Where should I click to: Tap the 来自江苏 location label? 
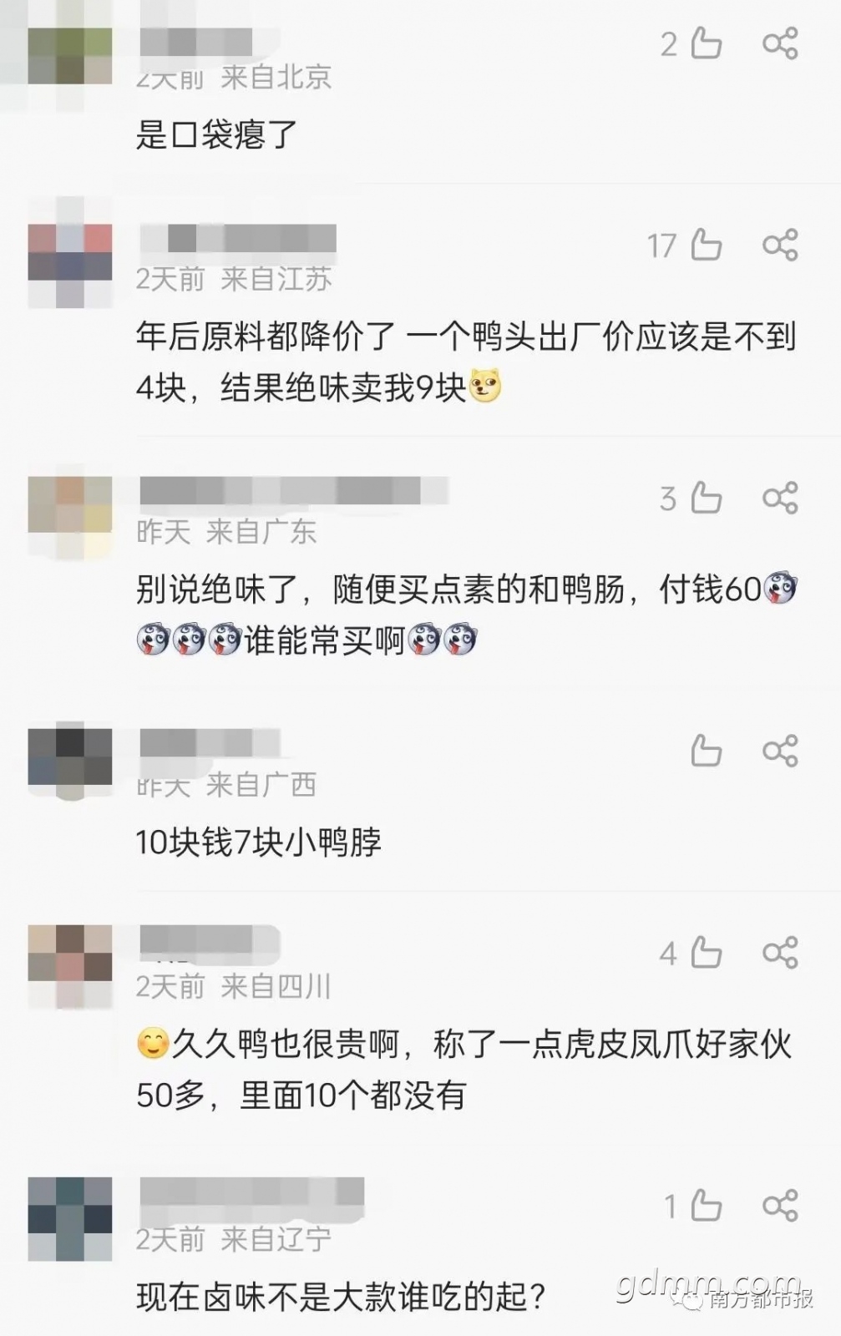(x=276, y=279)
